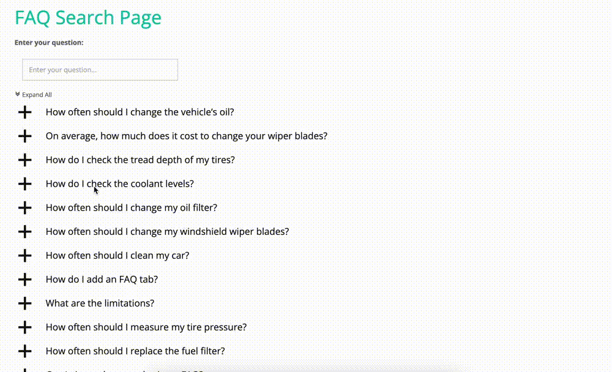612x372 pixels.
Task: Click plus icon beside tire pressure question
Action: pyautogui.click(x=24, y=327)
